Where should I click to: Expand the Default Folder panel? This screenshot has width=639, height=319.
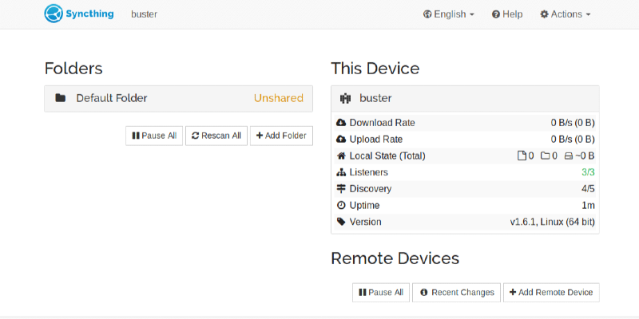(178, 98)
